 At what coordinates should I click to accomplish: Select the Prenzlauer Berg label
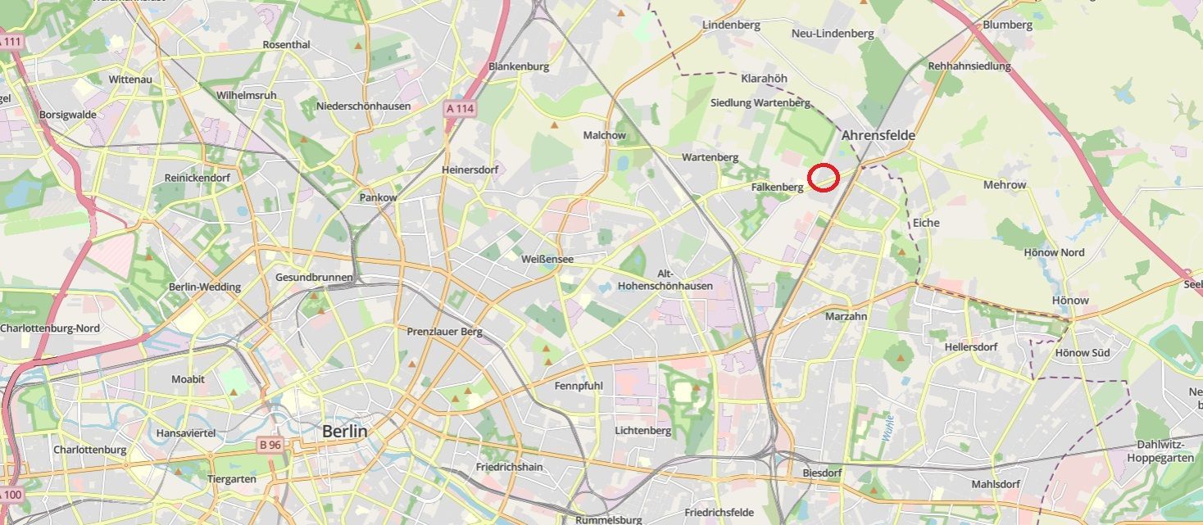click(445, 332)
